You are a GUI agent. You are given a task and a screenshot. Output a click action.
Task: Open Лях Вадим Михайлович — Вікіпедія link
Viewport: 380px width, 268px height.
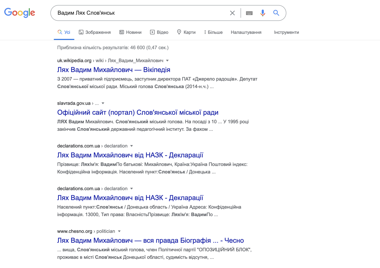(x=114, y=70)
